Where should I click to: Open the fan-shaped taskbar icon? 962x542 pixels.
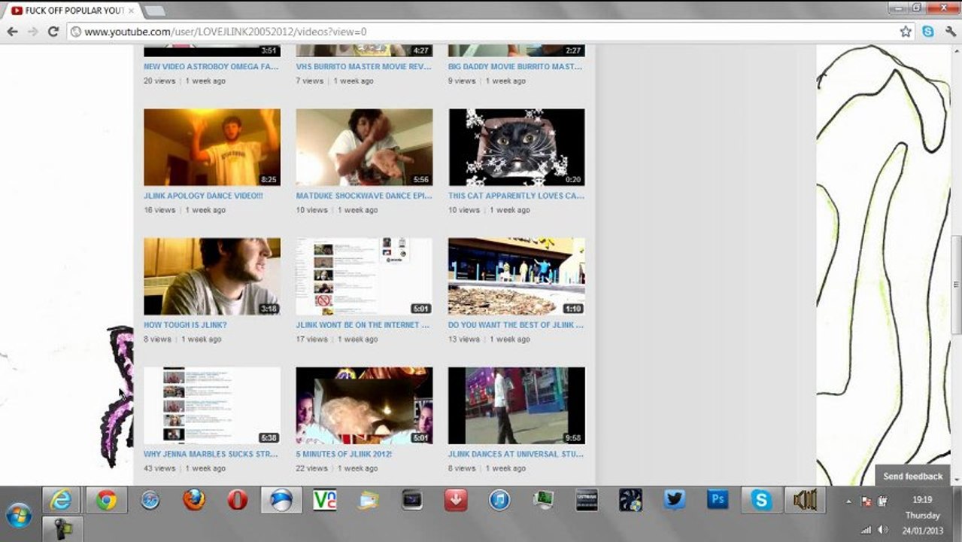coord(630,500)
